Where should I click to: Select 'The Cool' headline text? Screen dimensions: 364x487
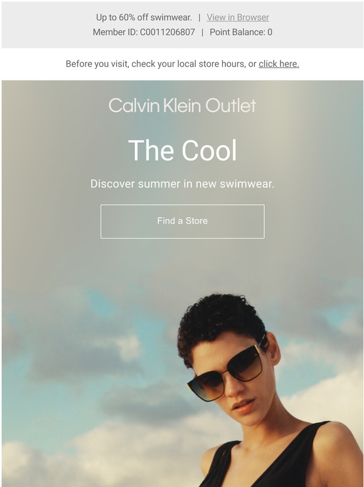point(183,150)
